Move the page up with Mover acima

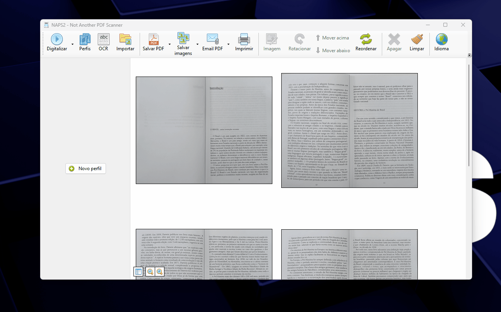click(x=332, y=38)
